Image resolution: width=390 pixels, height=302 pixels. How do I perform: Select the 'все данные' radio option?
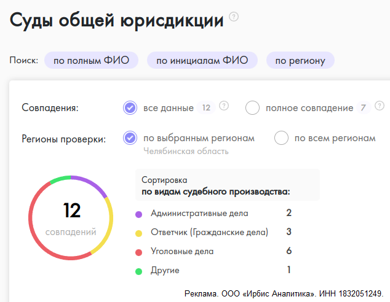click(x=130, y=108)
